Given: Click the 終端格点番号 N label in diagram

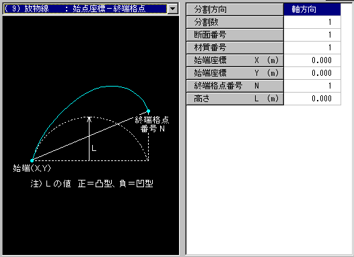Looking at the screenshot, I should coord(152,124).
